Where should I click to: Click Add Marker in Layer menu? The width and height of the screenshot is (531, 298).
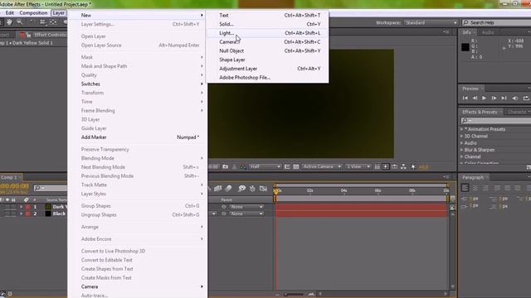tap(138, 137)
